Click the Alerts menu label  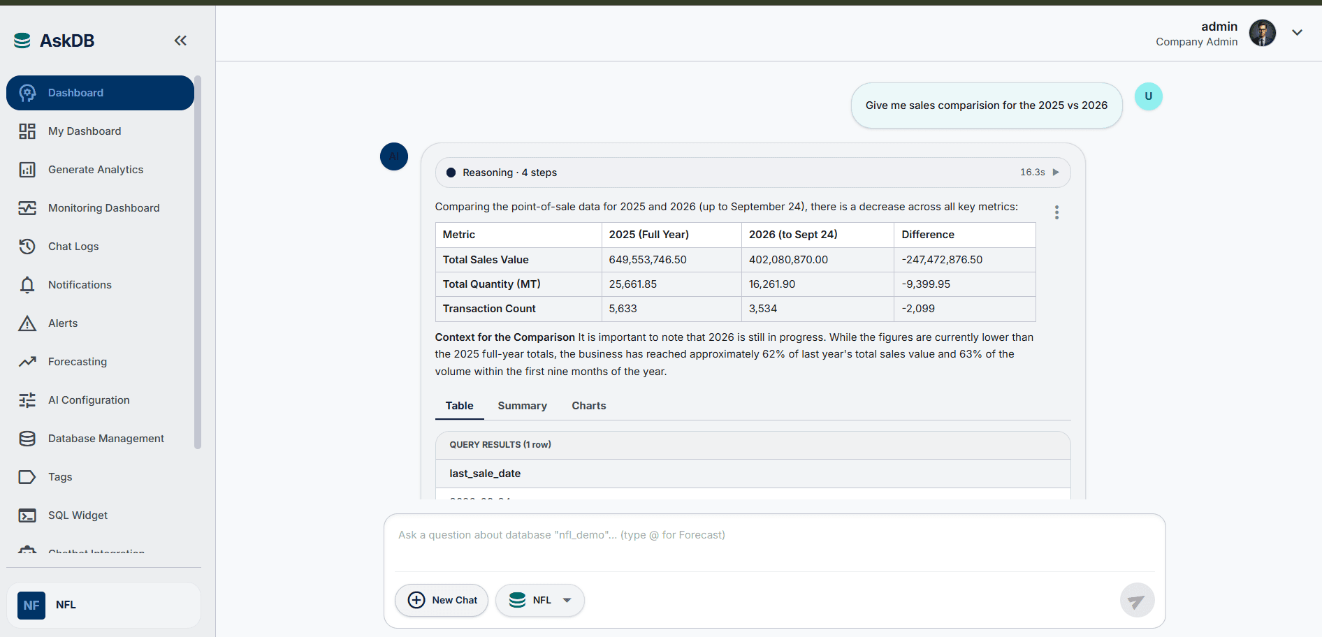pos(63,323)
